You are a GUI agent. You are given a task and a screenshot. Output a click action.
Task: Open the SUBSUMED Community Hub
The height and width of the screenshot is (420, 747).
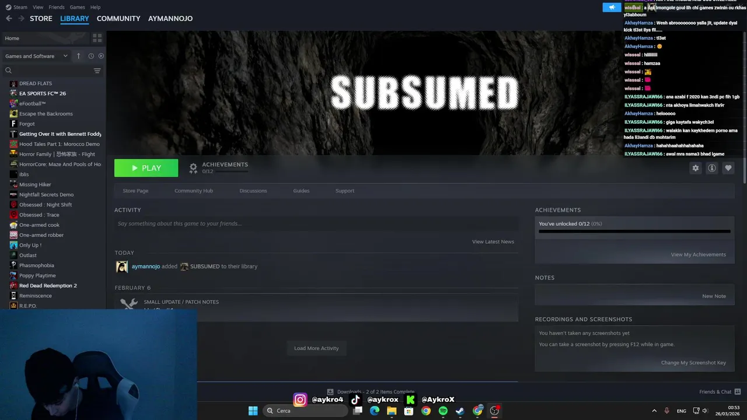tap(194, 191)
